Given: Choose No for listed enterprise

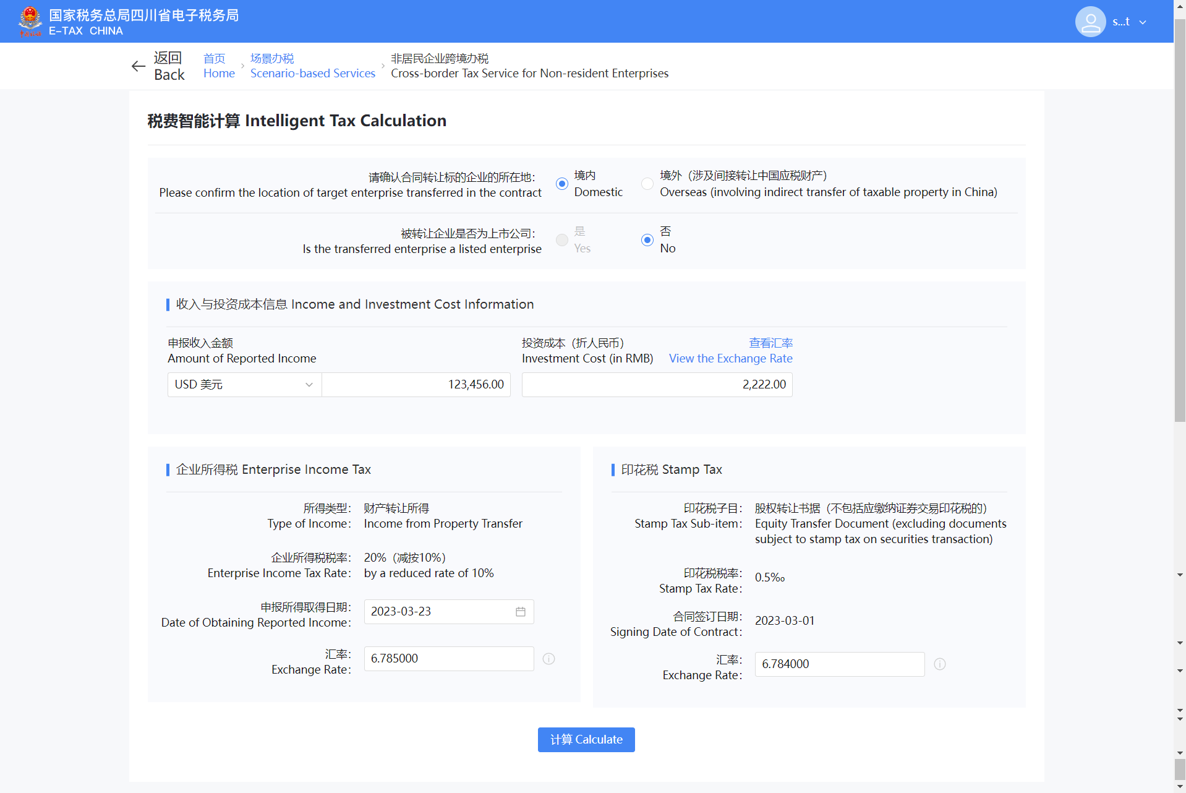Looking at the screenshot, I should point(647,240).
